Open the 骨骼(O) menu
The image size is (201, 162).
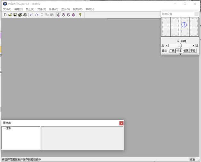point(54,9)
